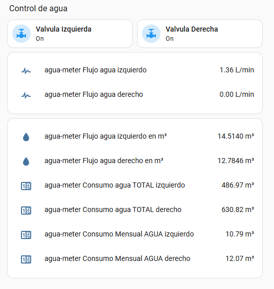Open 'agua-meter Flujo agua izquierdo en m³' row
Viewport: 274px width, 289px height.
coord(135,137)
